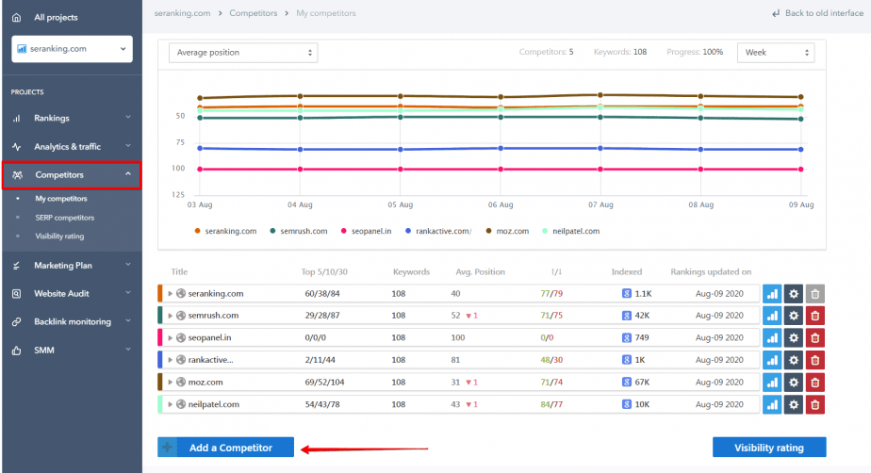
Task: Click the 07 Aug point on moz.com line
Action: [600, 95]
